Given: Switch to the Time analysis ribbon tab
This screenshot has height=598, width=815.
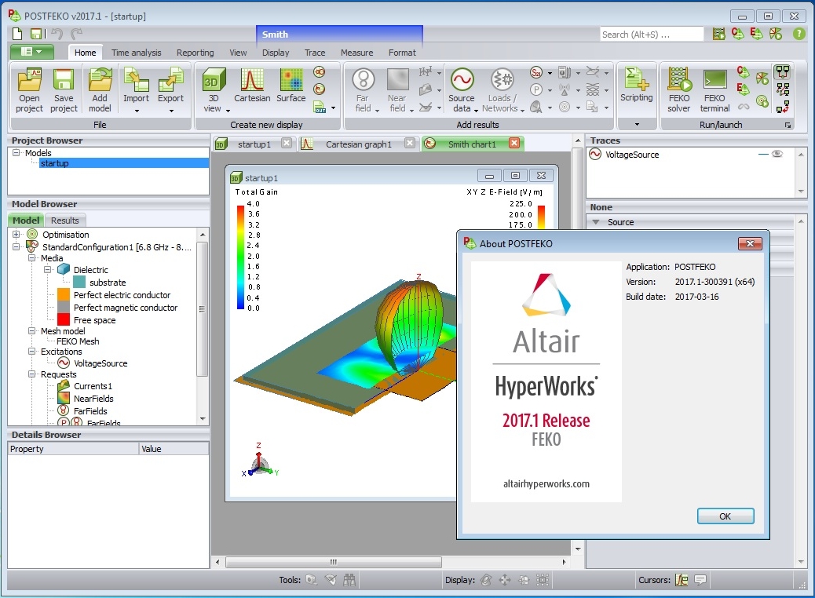Looking at the screenshot, I should click(136, 53).
